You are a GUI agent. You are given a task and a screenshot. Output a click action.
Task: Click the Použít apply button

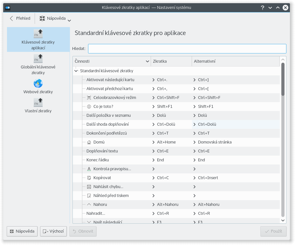(273, 231)
